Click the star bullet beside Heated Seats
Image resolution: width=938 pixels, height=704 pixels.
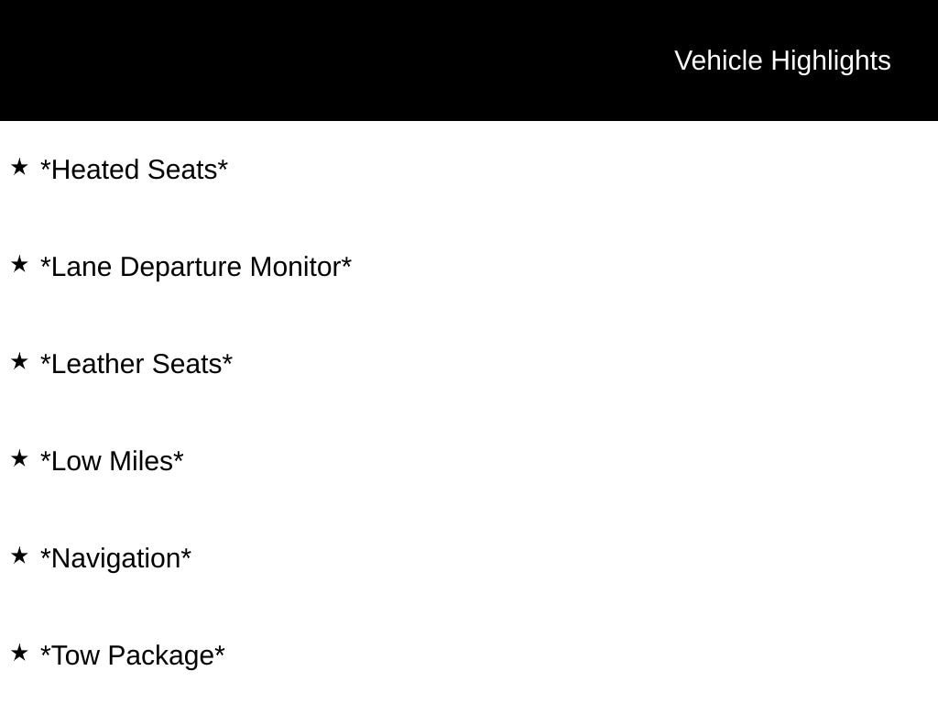coord(19,167)
